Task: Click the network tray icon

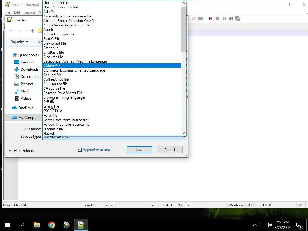Action: coord(262,225)
